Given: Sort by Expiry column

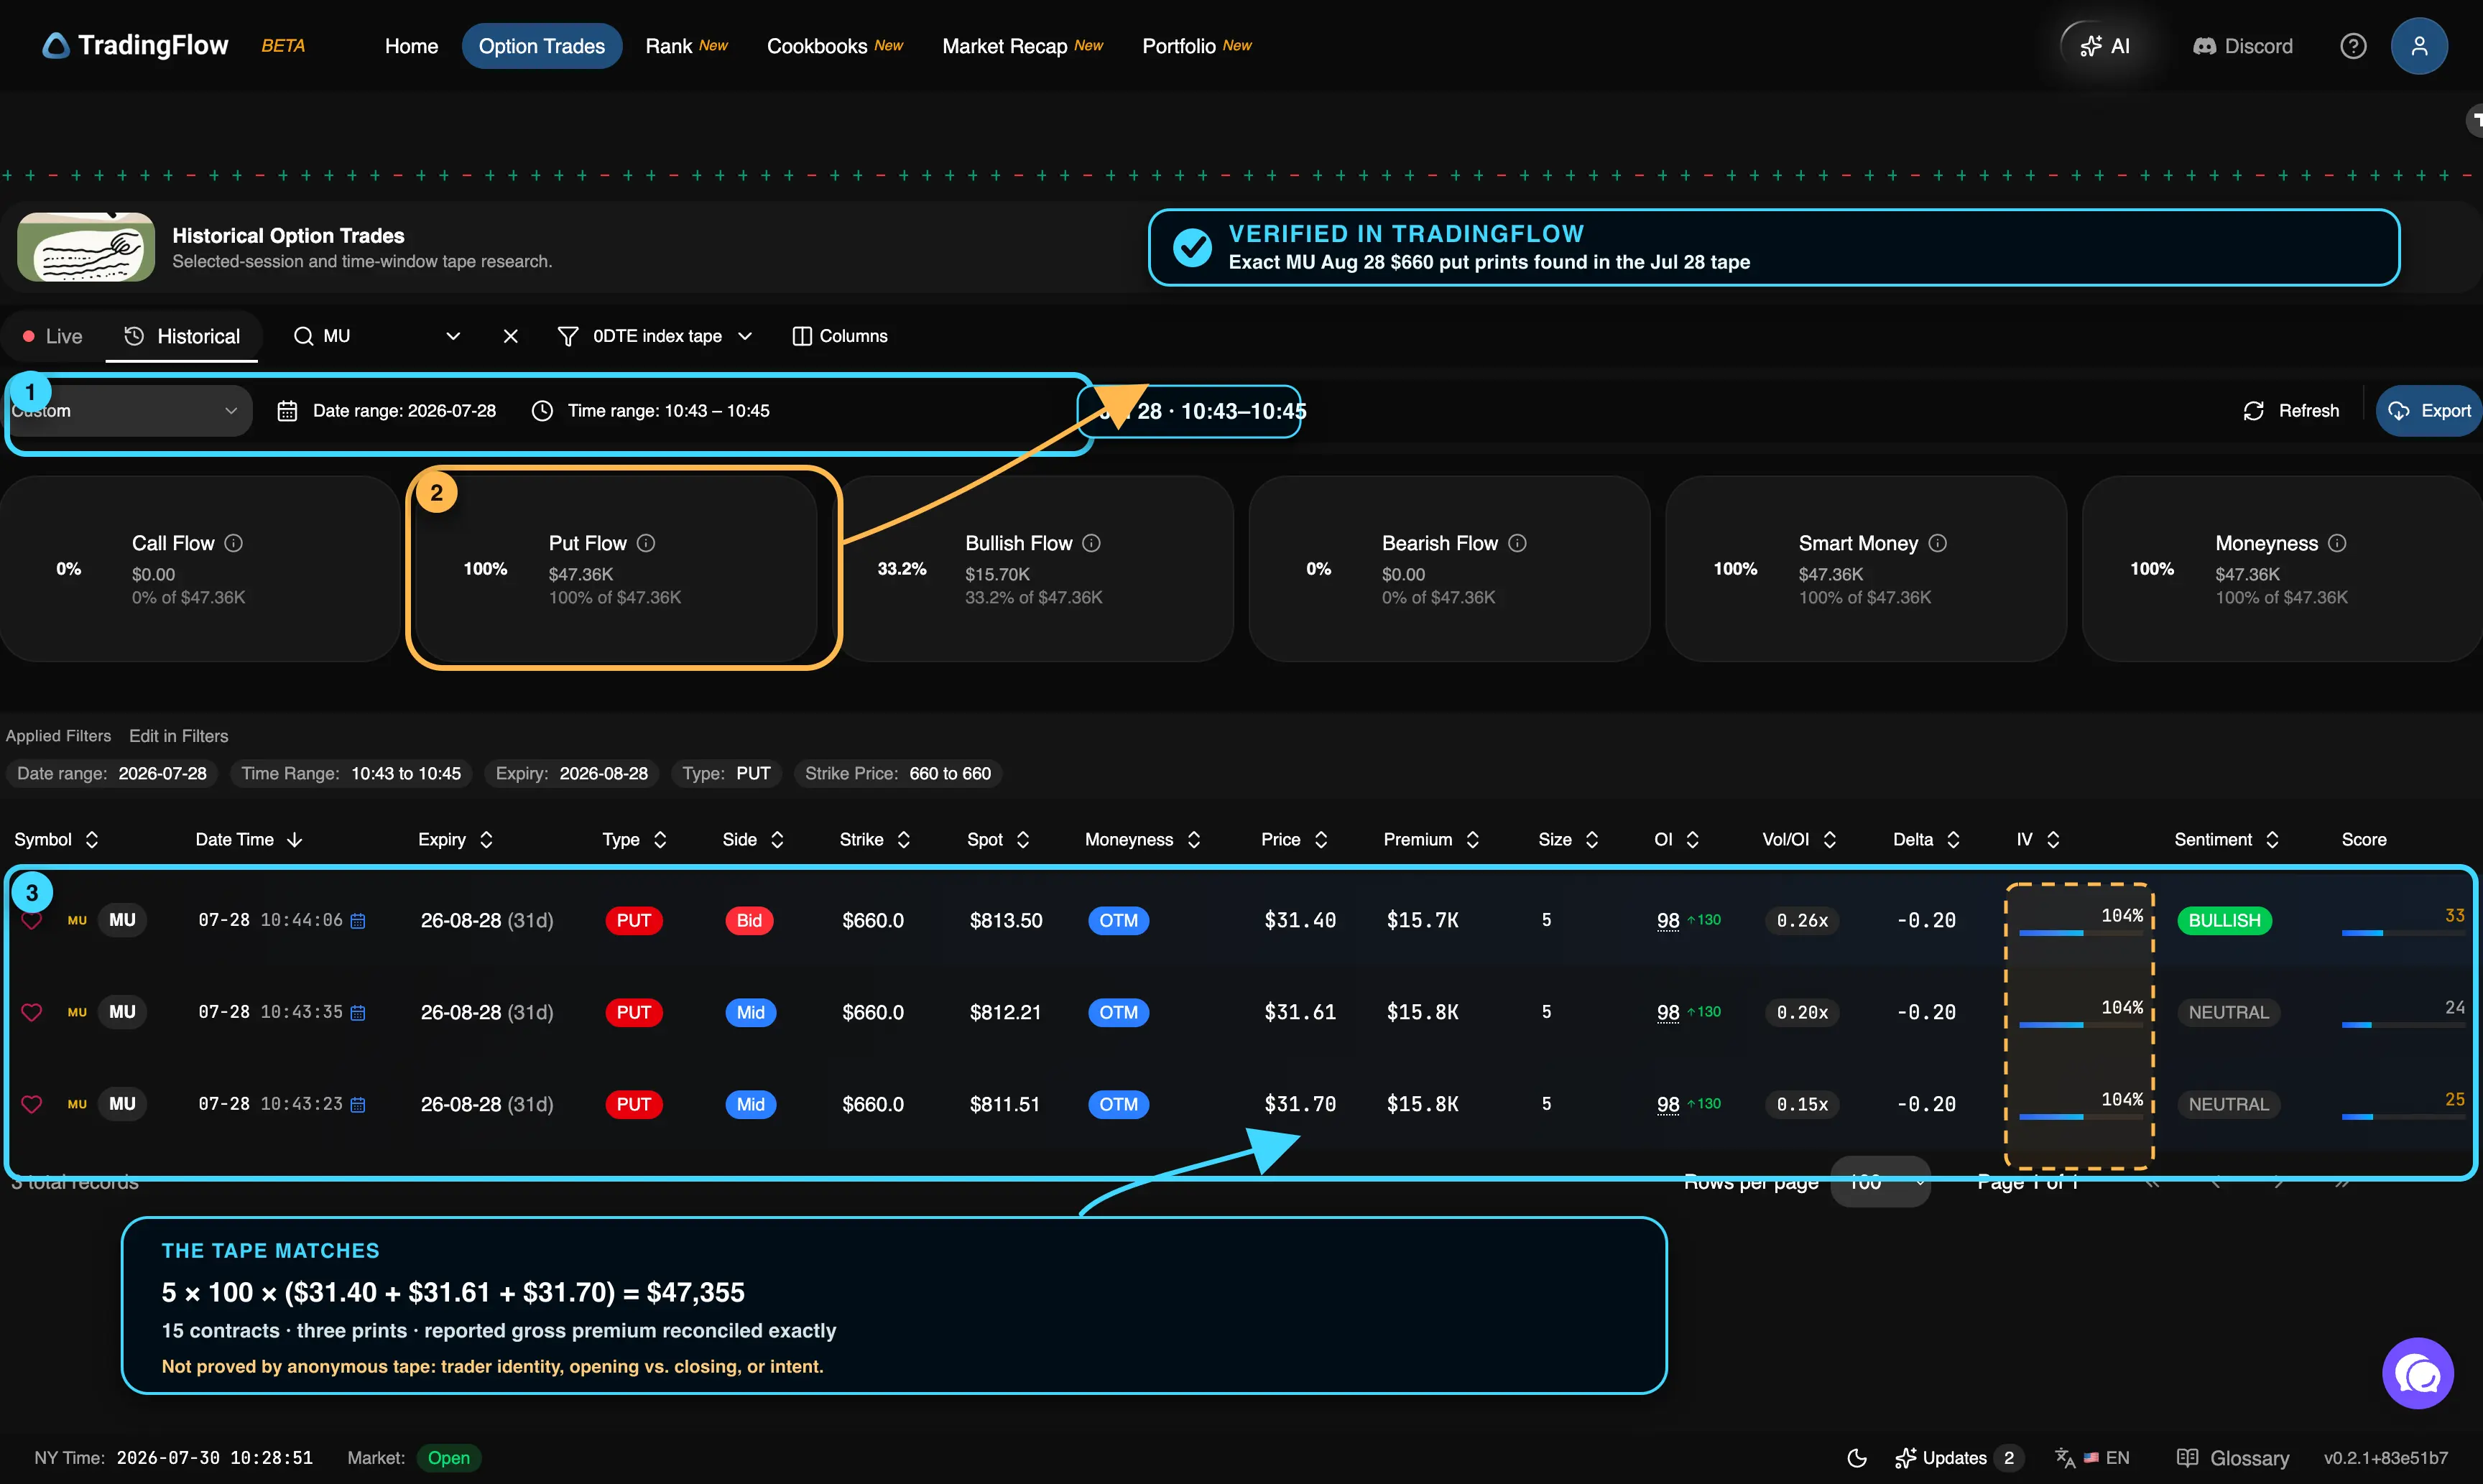Looking at the screenshot, I should [456, 840].
